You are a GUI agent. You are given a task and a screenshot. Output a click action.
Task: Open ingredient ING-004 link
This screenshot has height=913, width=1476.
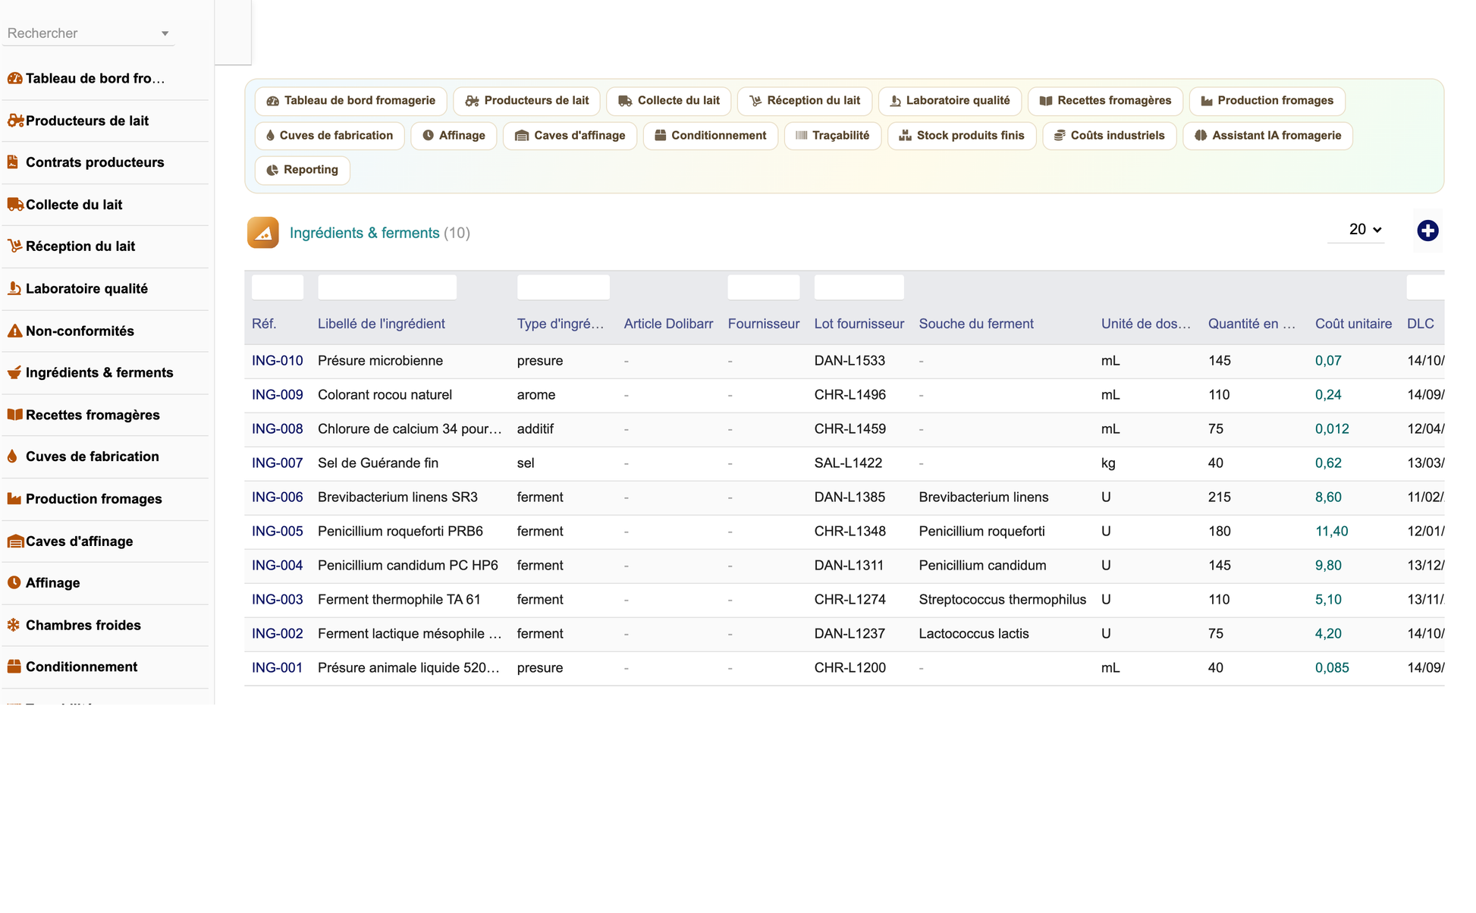(x=277, y=566)
